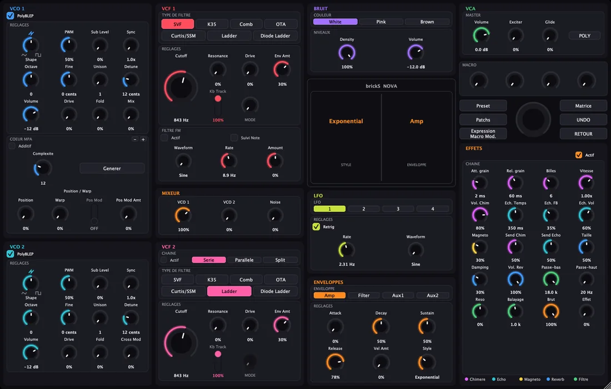Click the VCO 2 sawtooth shape icon
611x389 pixels.
point(31,272)
